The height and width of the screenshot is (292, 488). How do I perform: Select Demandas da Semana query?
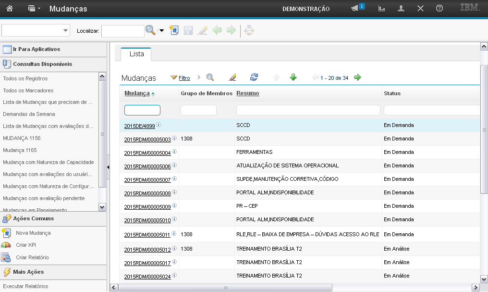point(29,114)
